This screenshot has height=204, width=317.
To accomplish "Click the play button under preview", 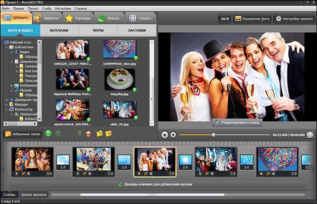I will click(x=164, y=135).
